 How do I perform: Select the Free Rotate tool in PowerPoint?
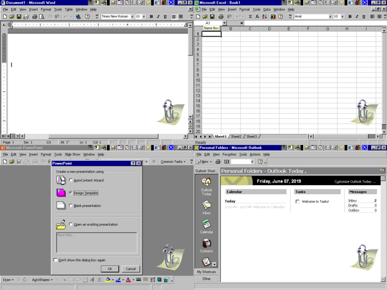pyautogui.click(x=25, y=280)
